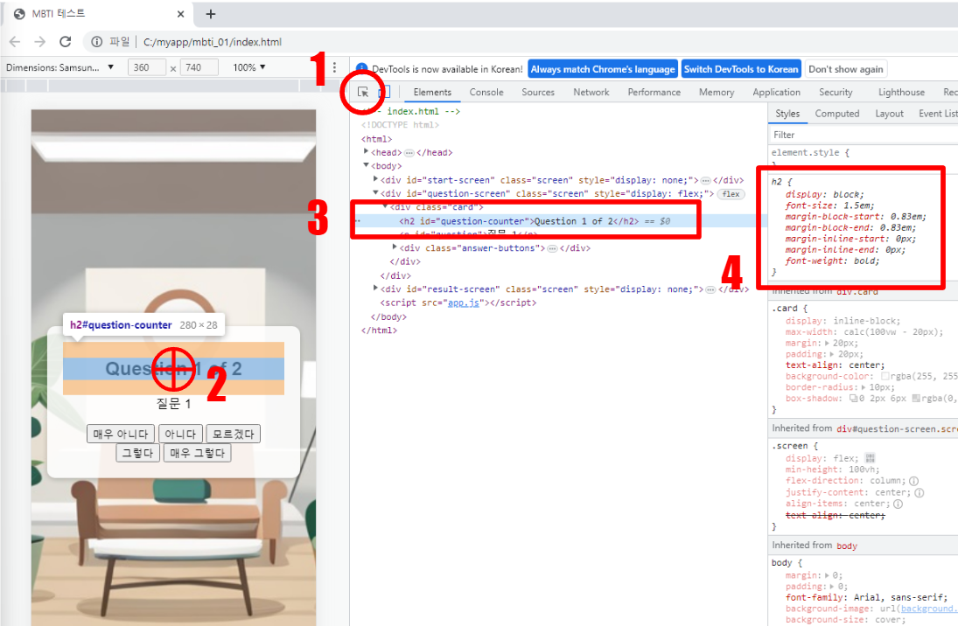Image resolution: width=958 pixels, height=626 pixels.
Task: Switch to the Elements tab
Action: pos(432,92)
